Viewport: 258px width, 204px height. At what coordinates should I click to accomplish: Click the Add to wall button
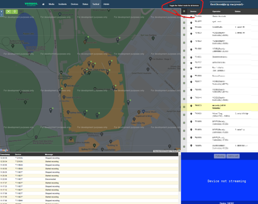pyautogui.click(x=233, y=156)
